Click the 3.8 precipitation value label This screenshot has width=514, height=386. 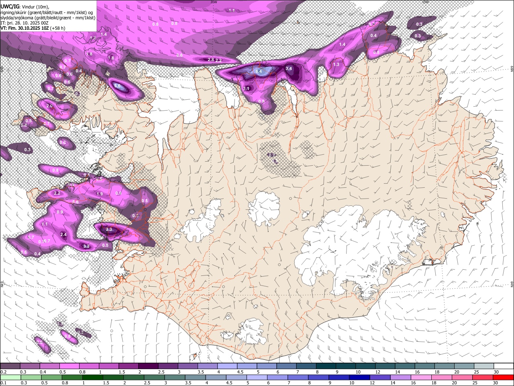point(86,246)
